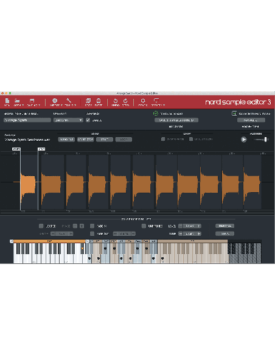Click the Vintage Synth program name field
275x356 pixels.
[x=27, y=120]
